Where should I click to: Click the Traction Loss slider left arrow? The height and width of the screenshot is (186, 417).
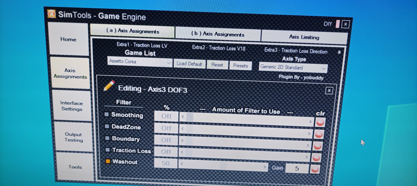pos(182,152)
